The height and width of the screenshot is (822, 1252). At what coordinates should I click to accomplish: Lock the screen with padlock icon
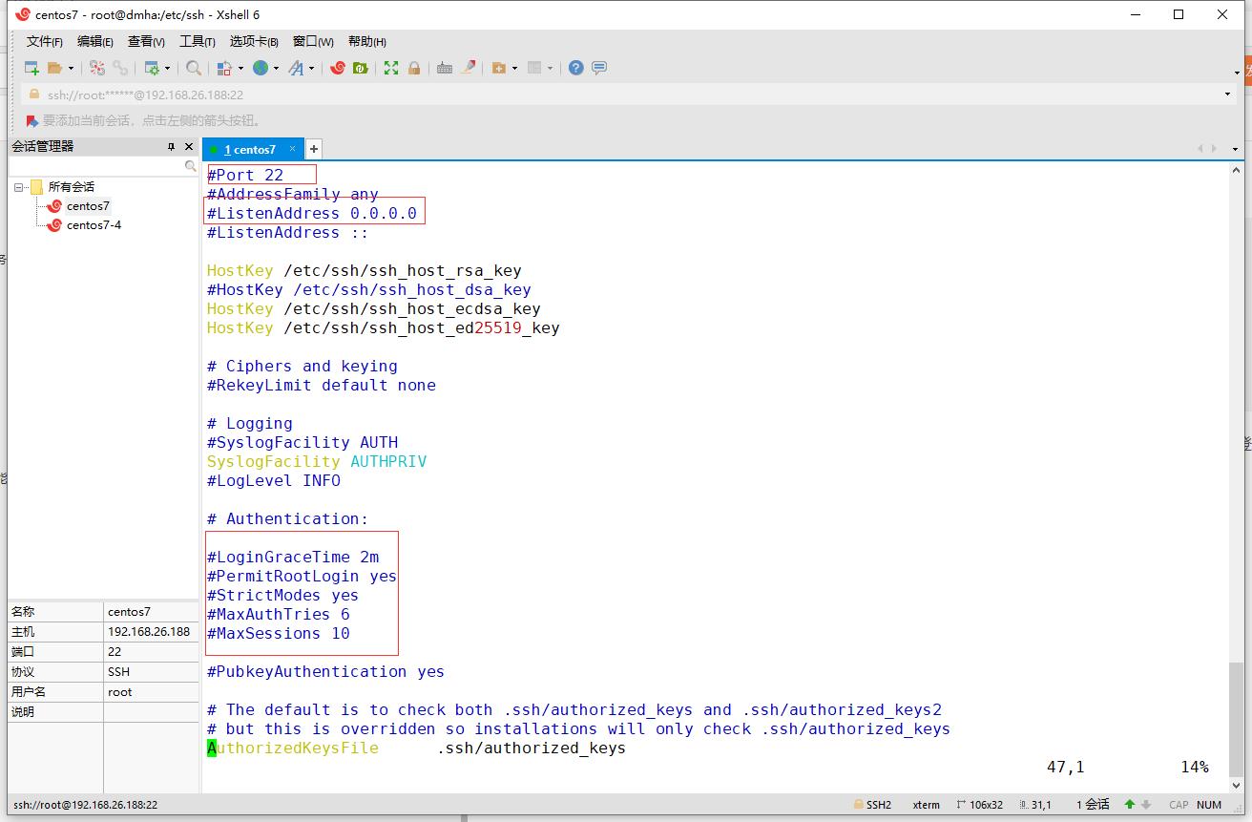coord(414,68)
